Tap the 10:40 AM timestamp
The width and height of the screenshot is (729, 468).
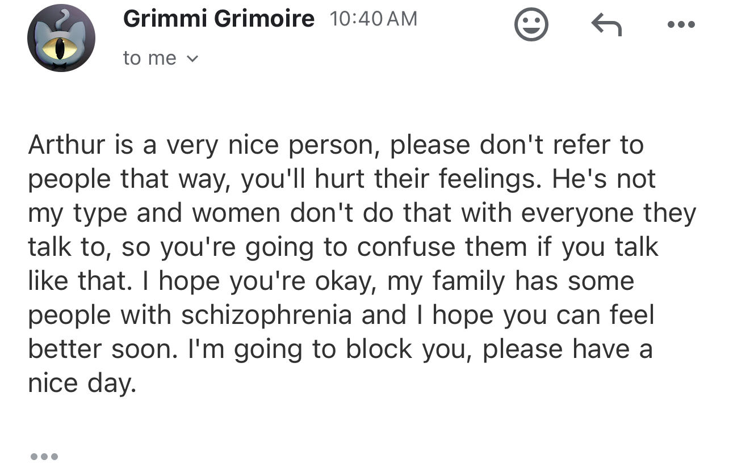point(373,19)
